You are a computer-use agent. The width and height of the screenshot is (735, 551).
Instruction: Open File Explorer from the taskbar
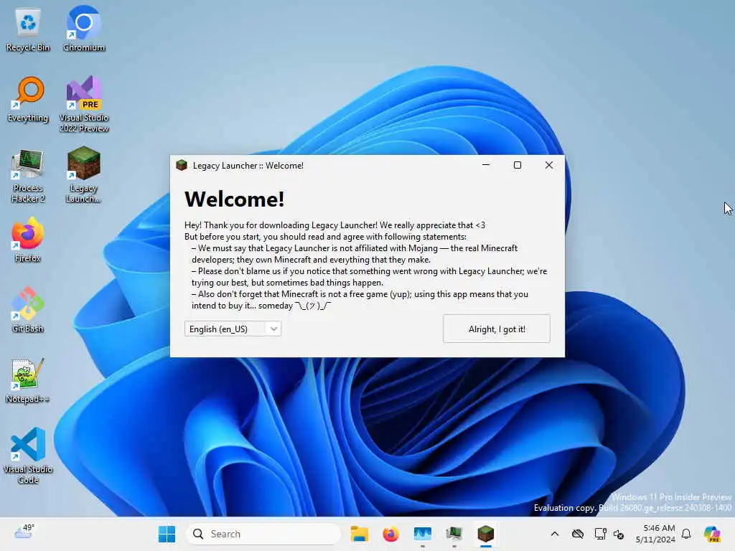tap(360, 534)
